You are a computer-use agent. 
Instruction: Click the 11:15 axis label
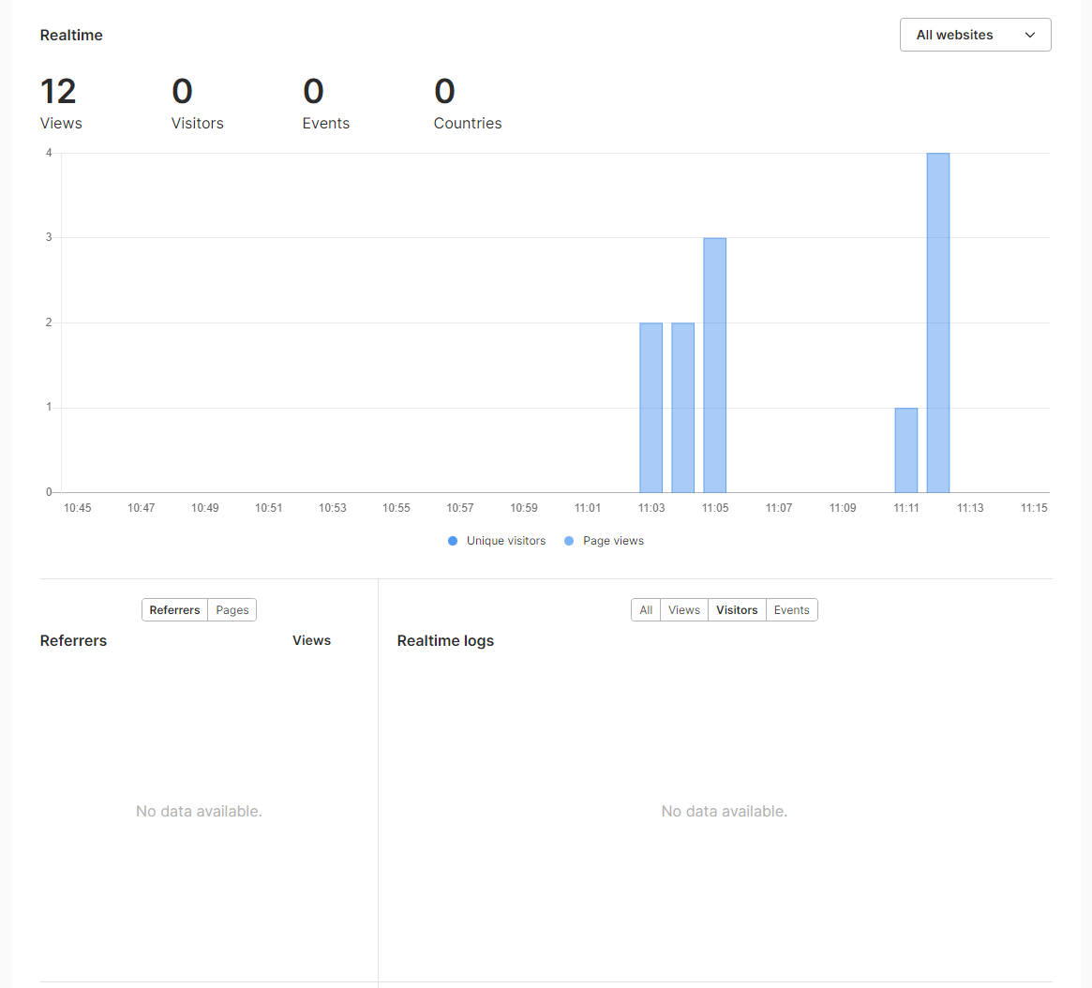click(1034, 507)
